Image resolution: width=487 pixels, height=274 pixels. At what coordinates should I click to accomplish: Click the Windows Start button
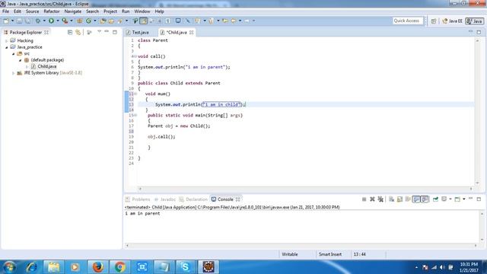[x=9, y=267]
